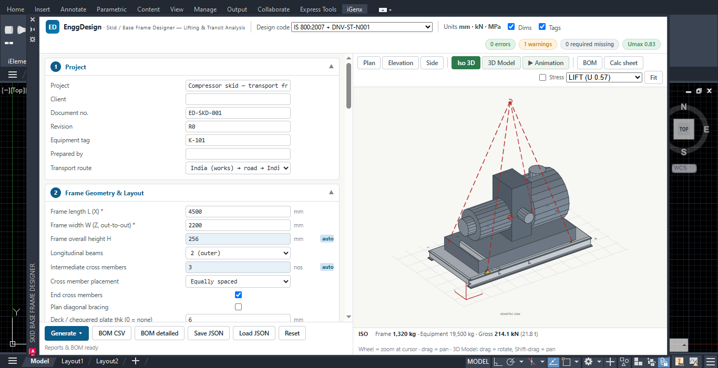The height and width of the screenshot is (368, 718).
Task: Switch to the 3D Model view
Action: click(x=501, y=63)
